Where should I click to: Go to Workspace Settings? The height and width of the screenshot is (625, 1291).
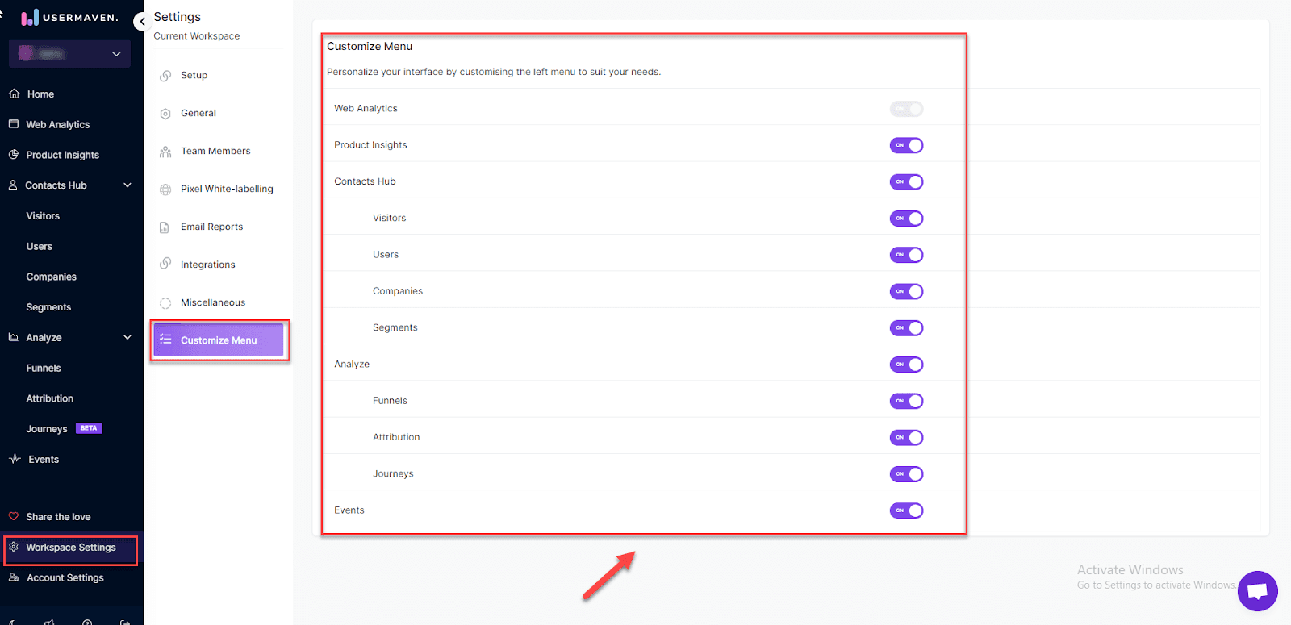point(70,548)
